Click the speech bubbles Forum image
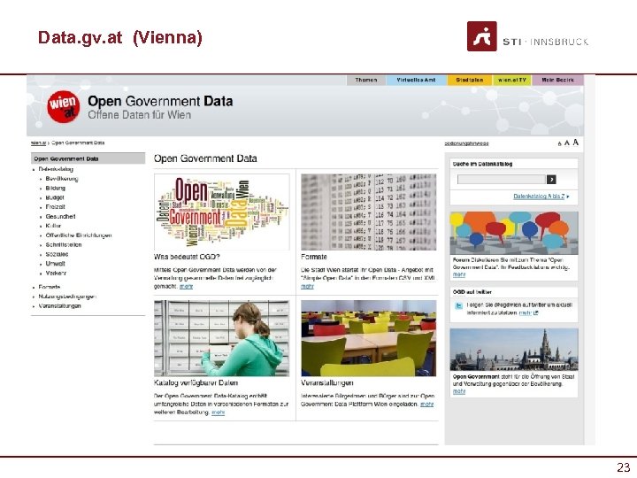The width and height of the screenshot is (637, 478). [x=514, y=233]
